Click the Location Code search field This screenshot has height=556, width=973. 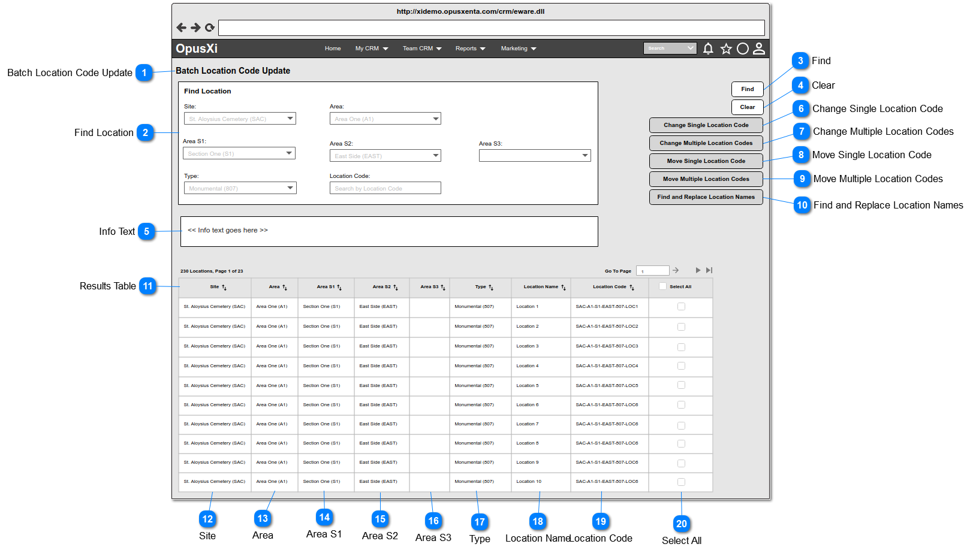[x=385, y=188]
